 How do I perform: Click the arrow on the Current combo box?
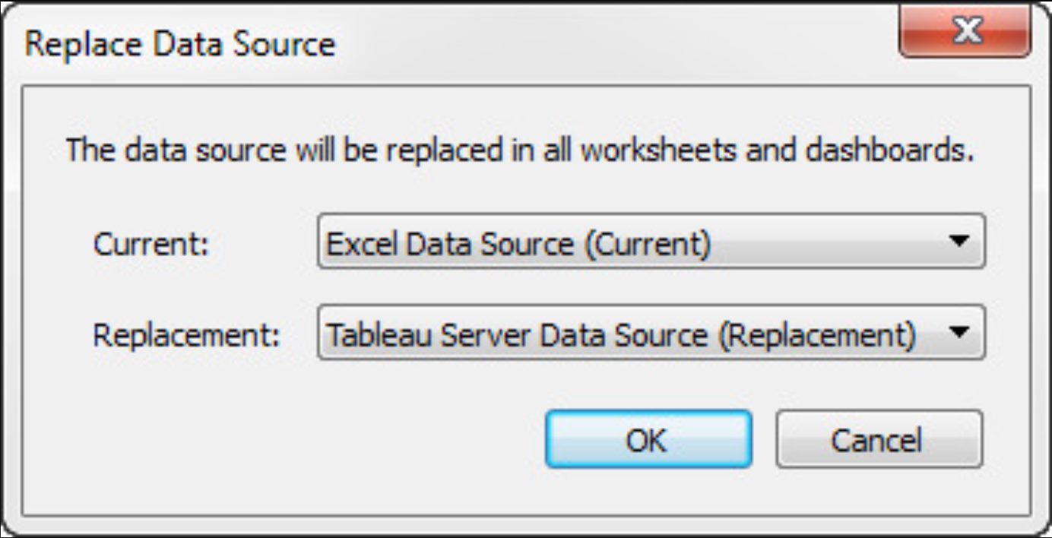(959, 242)
